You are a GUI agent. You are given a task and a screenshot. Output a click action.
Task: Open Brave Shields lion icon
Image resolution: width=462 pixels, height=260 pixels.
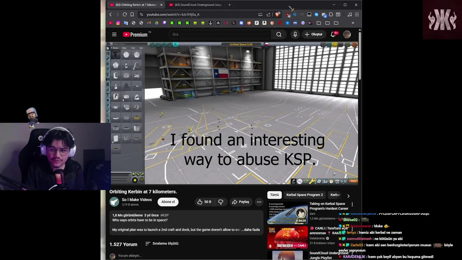click(277, 14)
